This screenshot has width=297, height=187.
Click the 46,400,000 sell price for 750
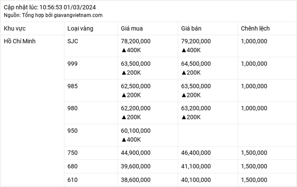click(x=196, y=153)
